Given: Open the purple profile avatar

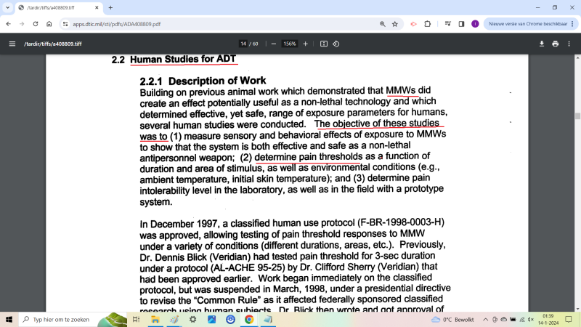Looking at the screenshot, I should click(x=475, y=24).
